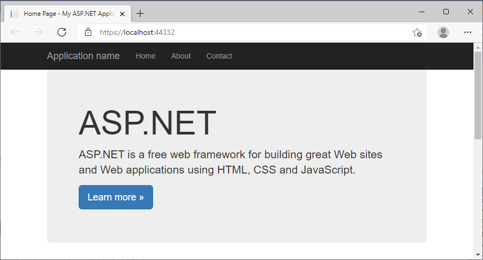The image size is (483, 260).
Task: Minimize the browser window
Action: pos(422,12)
